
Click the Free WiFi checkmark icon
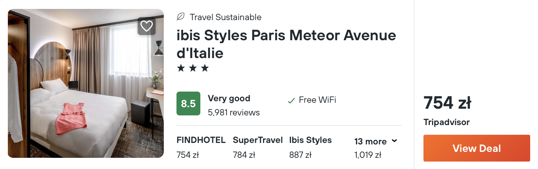[x=291, y=101]
